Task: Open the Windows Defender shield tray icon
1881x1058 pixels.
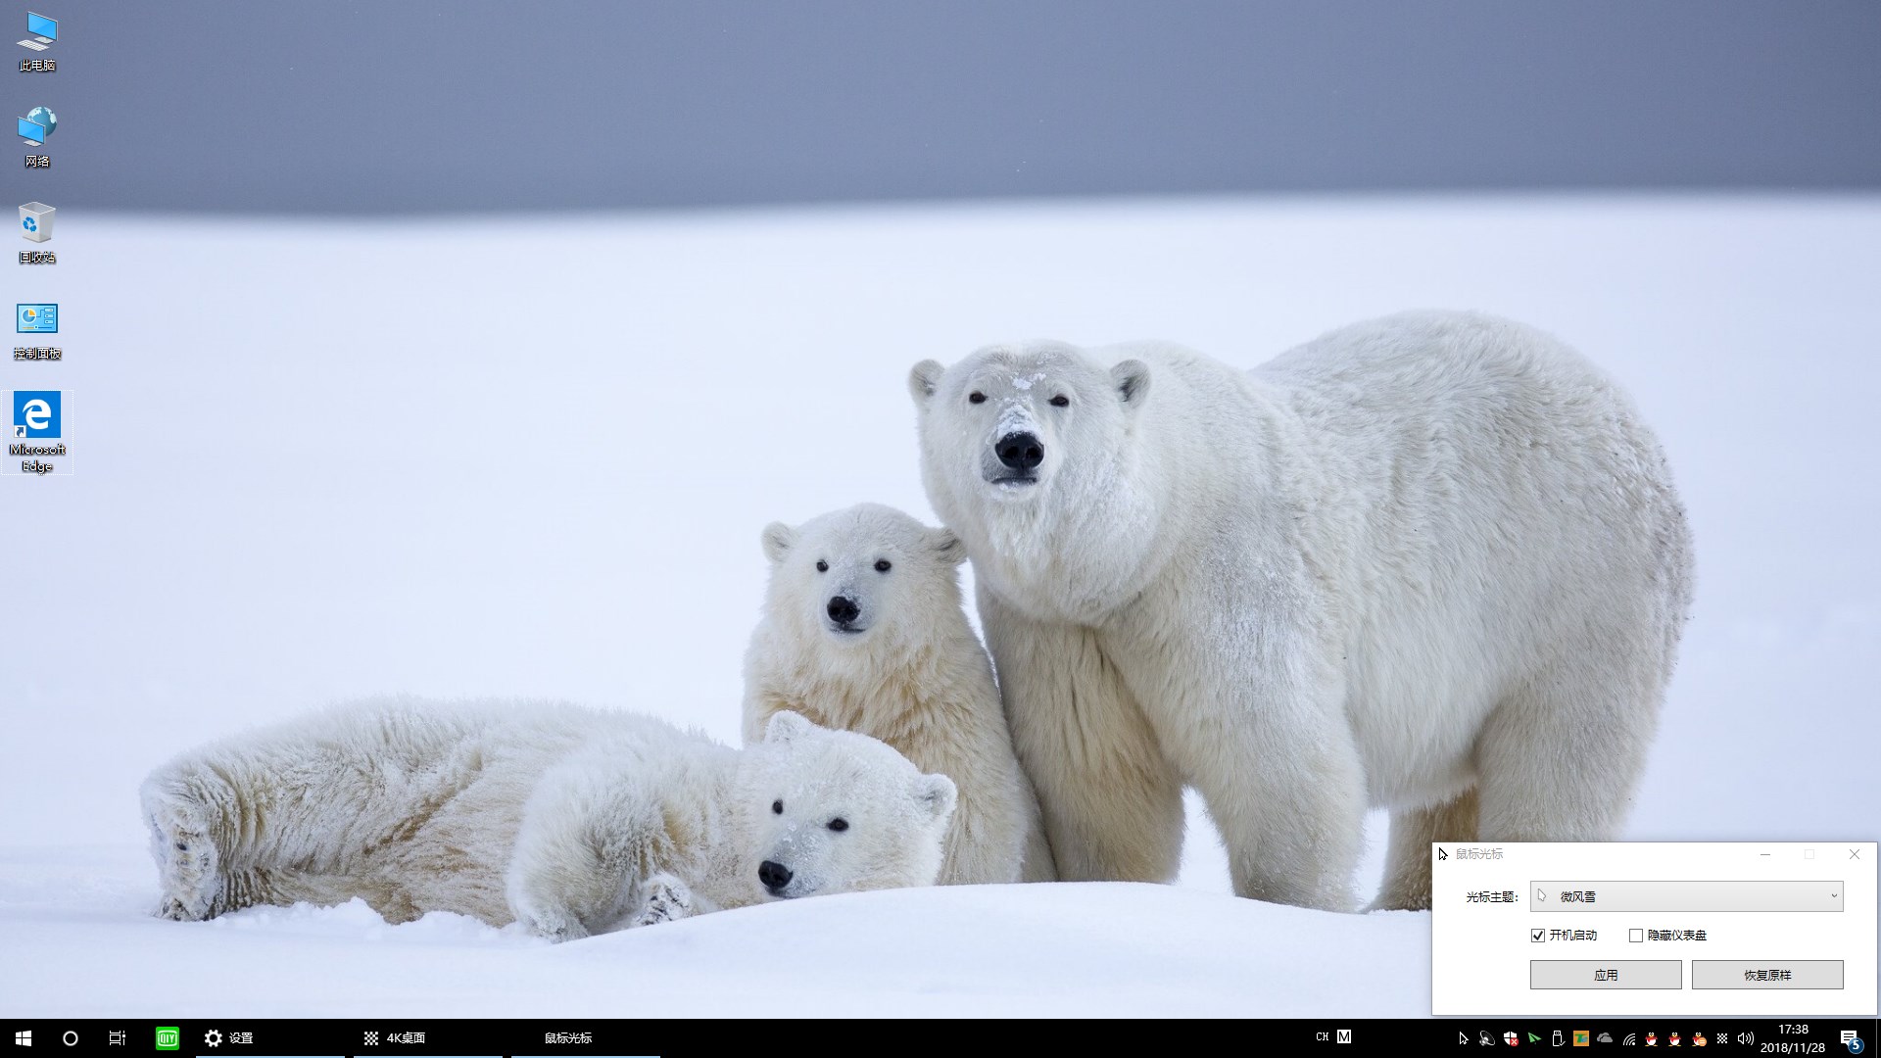Action: [x=1511, y=1038]
